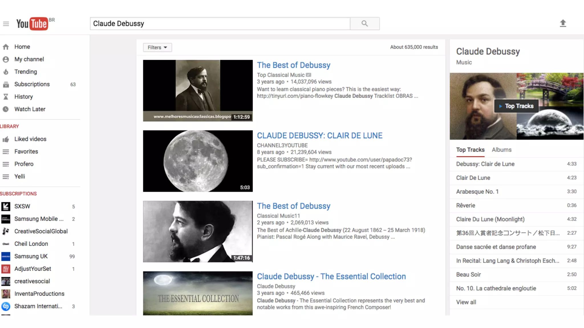Open the Filters dropdown

point(157,48)
